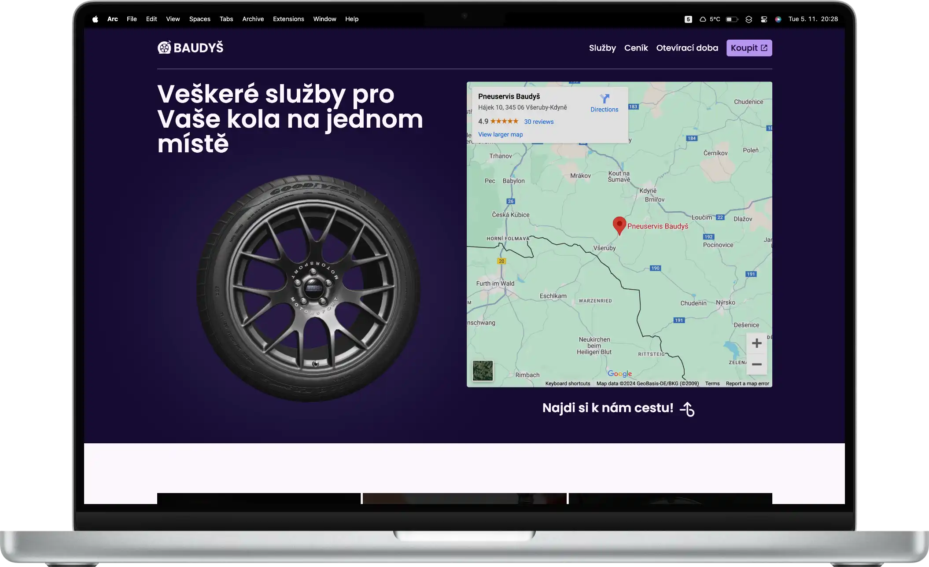Open the Tabs menu
This screenshot has width=929, height=567.
click(226, 19)
